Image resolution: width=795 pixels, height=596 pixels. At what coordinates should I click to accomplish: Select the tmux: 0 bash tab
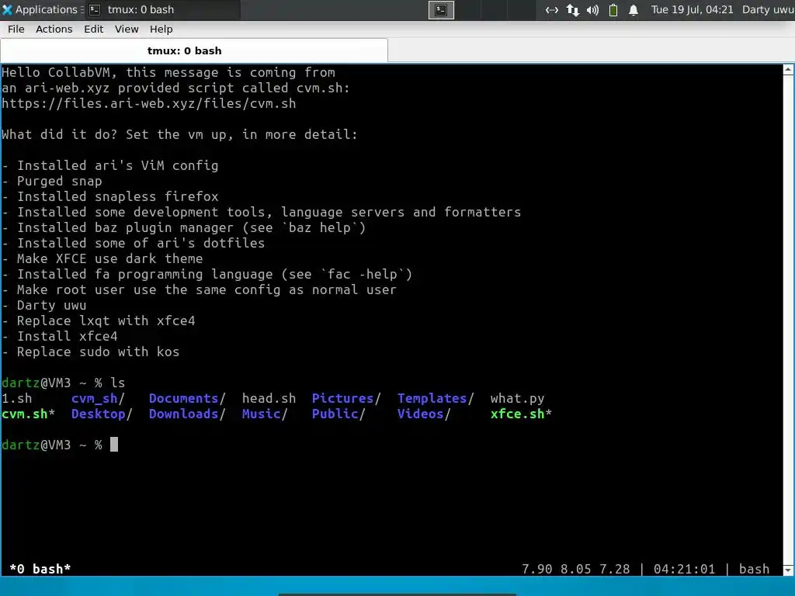tap(194, 50)
